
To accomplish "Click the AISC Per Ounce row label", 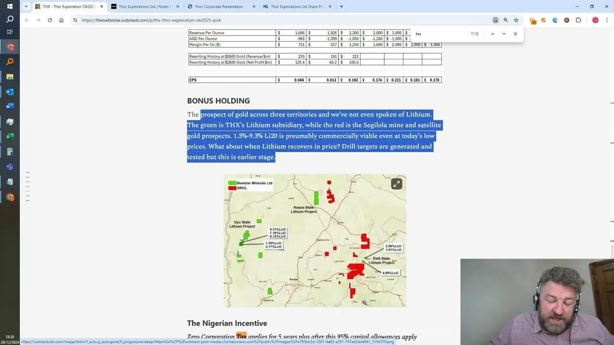I will point(203,38).
